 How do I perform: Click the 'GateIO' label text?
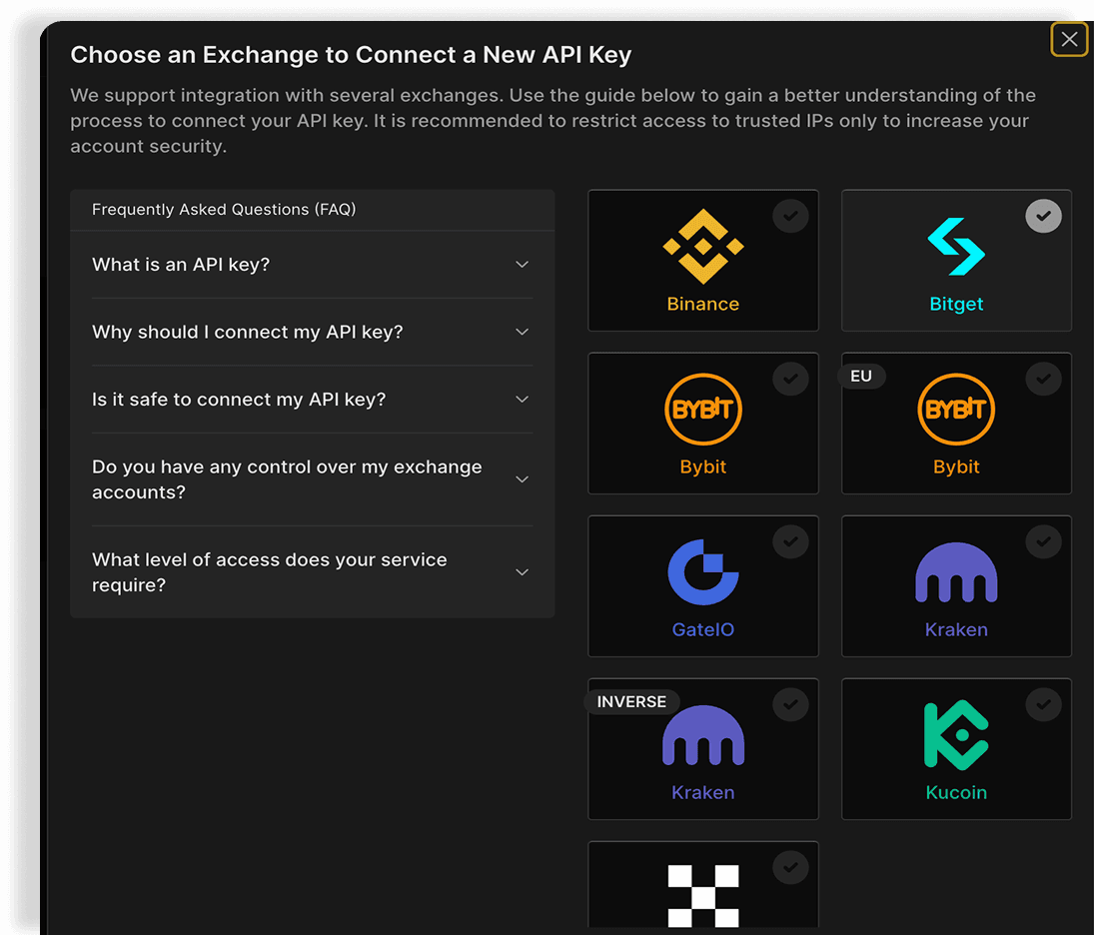coord(702,629)
